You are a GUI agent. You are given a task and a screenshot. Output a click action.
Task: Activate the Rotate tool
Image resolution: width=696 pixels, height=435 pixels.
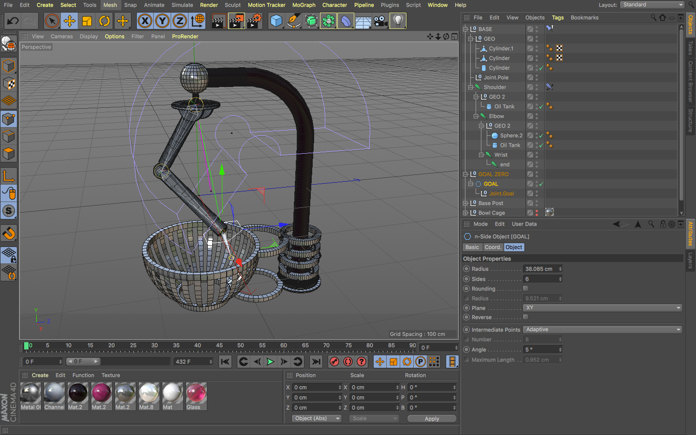pos(104,21)
